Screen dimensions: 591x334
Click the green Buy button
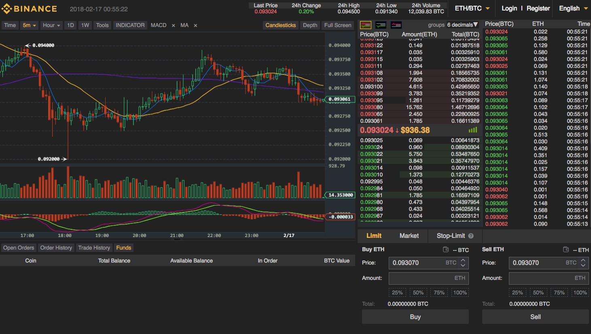tap(415, 317)
